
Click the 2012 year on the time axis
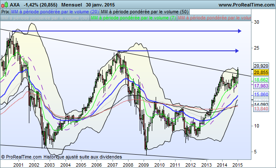click(191, 165)
